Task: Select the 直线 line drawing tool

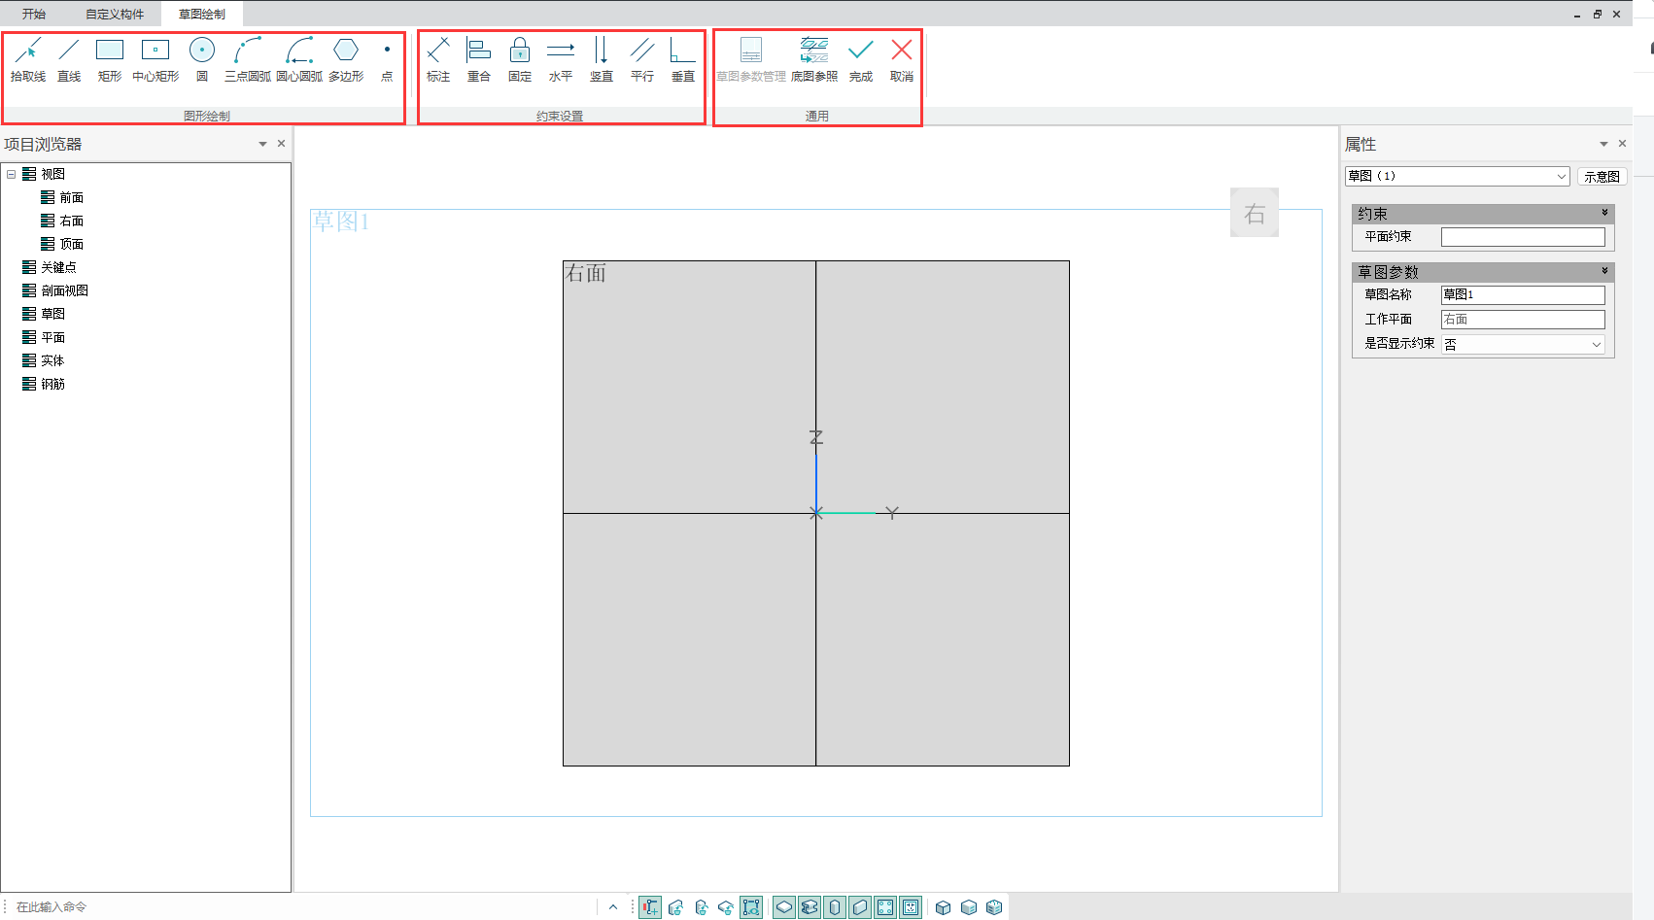Action: [x=69, y=59]
